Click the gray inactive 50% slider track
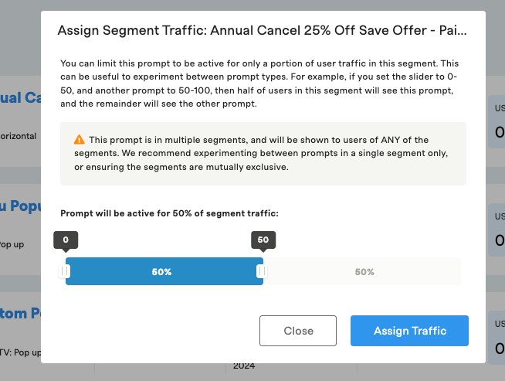Viewport: 505px width, 381px height. pyautogui.click(x=362, y=271)
